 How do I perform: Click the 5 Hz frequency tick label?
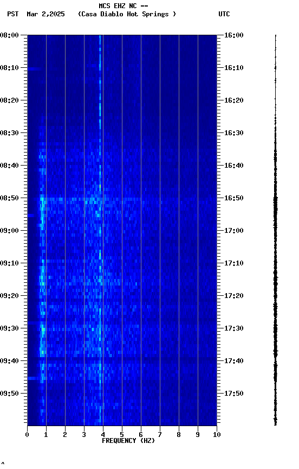(122, 435)
